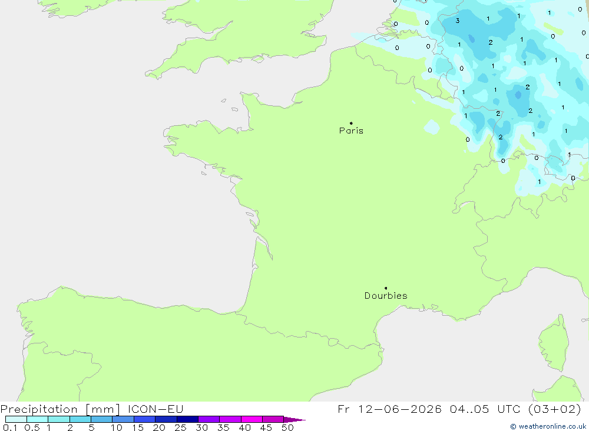Click the magenta legend swatch after 40

click(252, 419)
